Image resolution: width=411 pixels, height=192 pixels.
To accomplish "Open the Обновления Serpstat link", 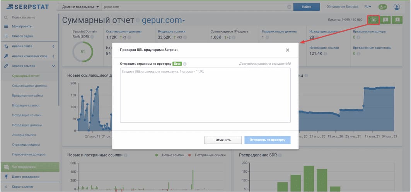I will pyautogui.click(x=342, y=7).
